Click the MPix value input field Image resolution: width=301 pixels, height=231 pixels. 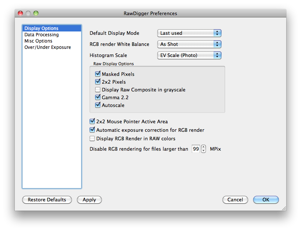coord(196,149)
